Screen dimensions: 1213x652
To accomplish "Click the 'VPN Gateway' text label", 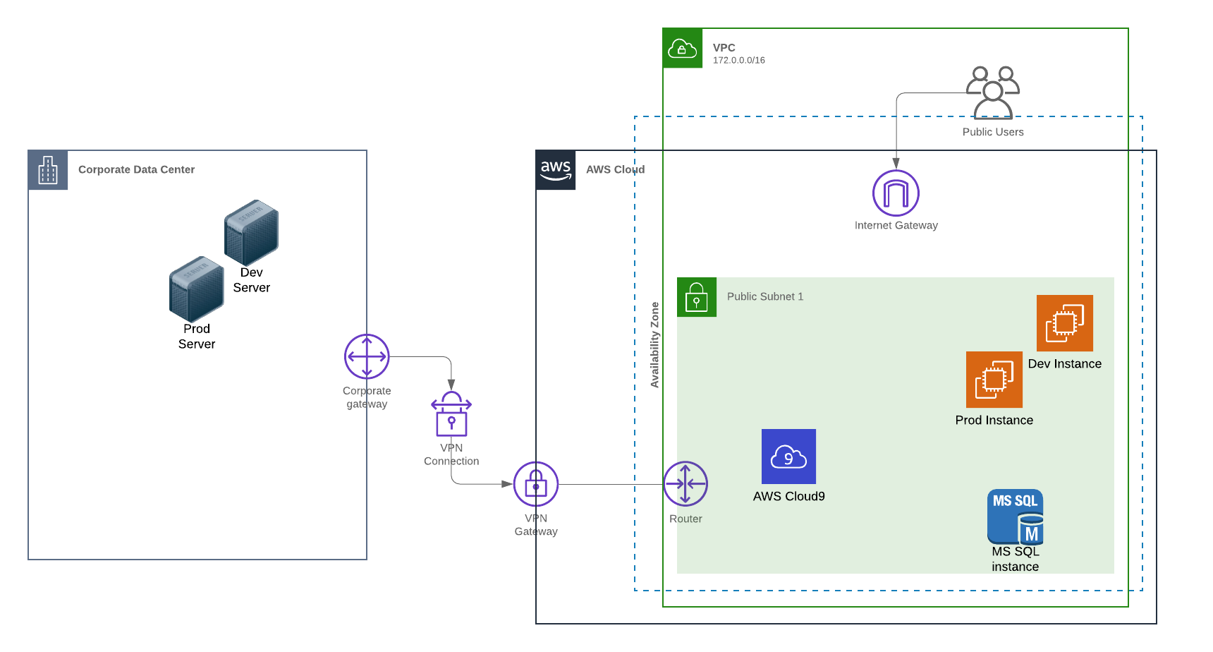I will pyautogui.click(x=536, y=525).
